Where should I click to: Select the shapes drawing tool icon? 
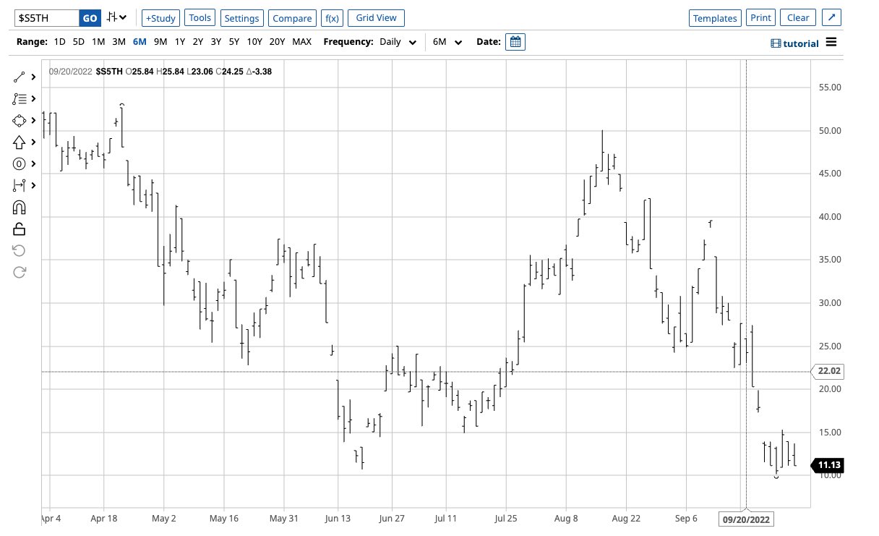coord(20,120)
